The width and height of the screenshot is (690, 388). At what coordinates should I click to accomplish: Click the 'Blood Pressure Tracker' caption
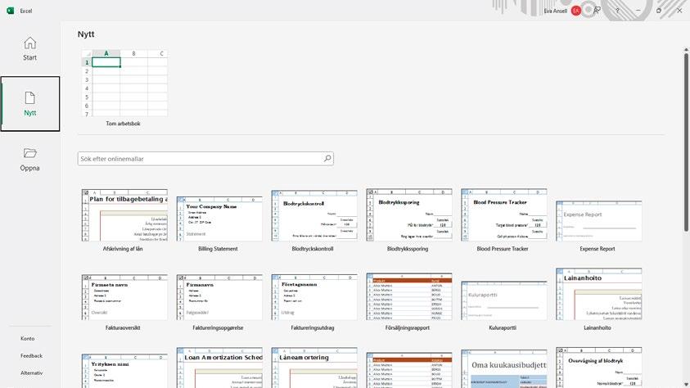(503, 249)
